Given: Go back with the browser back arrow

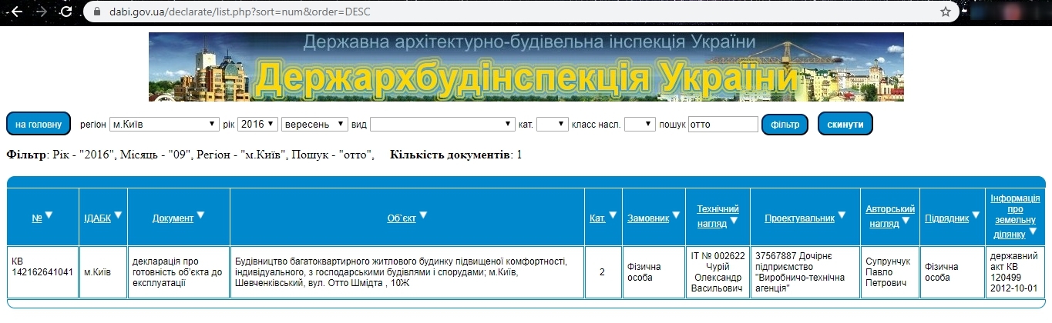Looking at the screenshot, I should point(17,12).
